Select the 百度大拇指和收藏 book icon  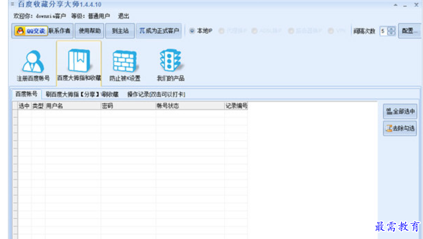tap(79, 64)
